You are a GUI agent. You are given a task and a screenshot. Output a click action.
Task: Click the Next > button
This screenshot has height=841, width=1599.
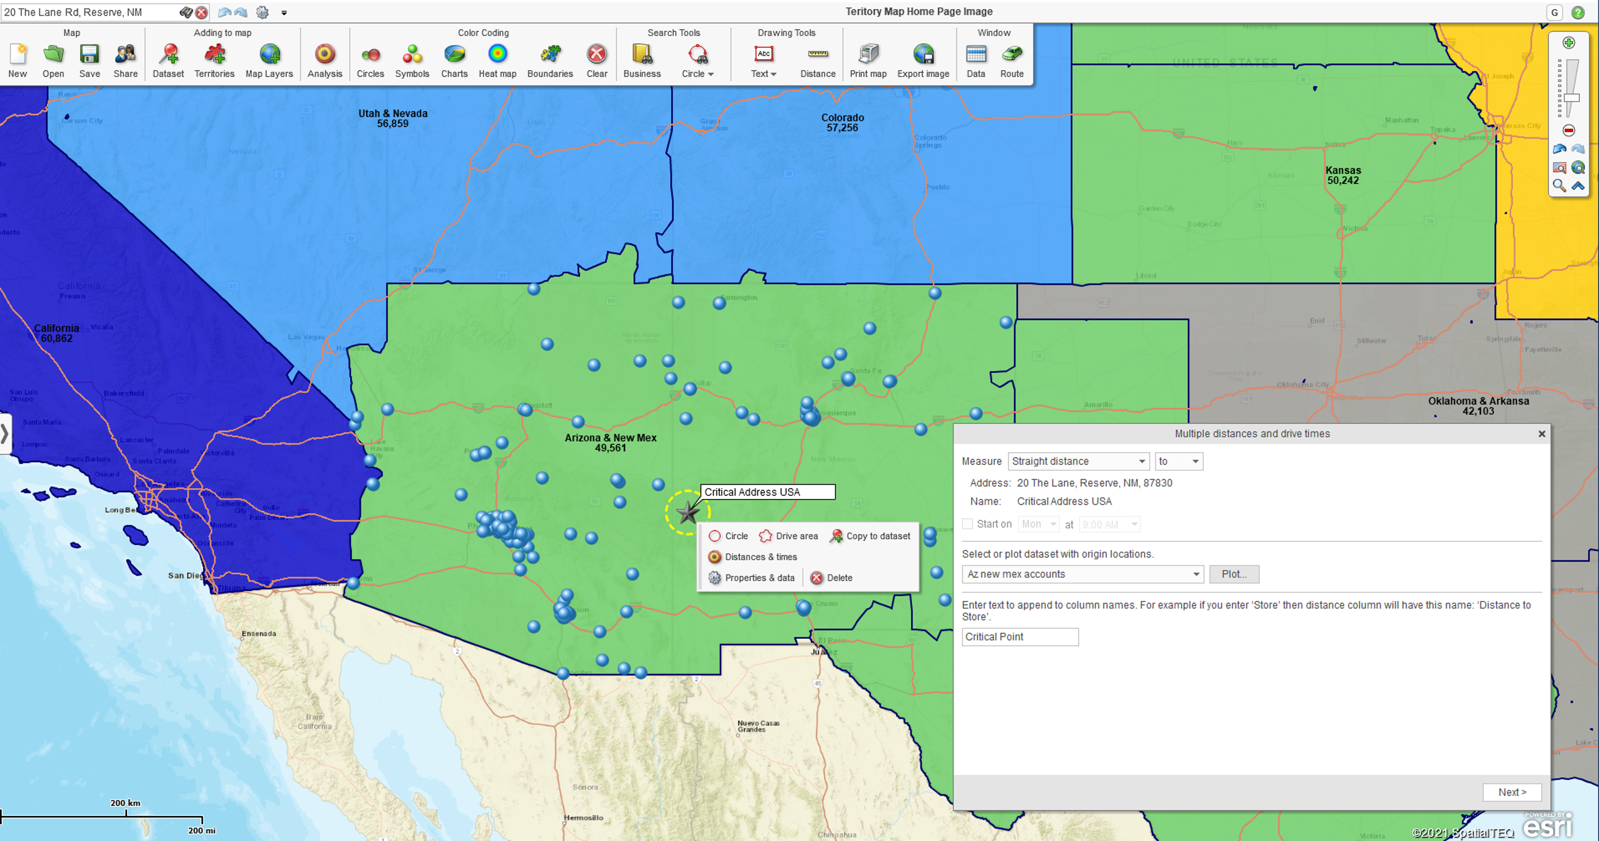[1512, 792]
